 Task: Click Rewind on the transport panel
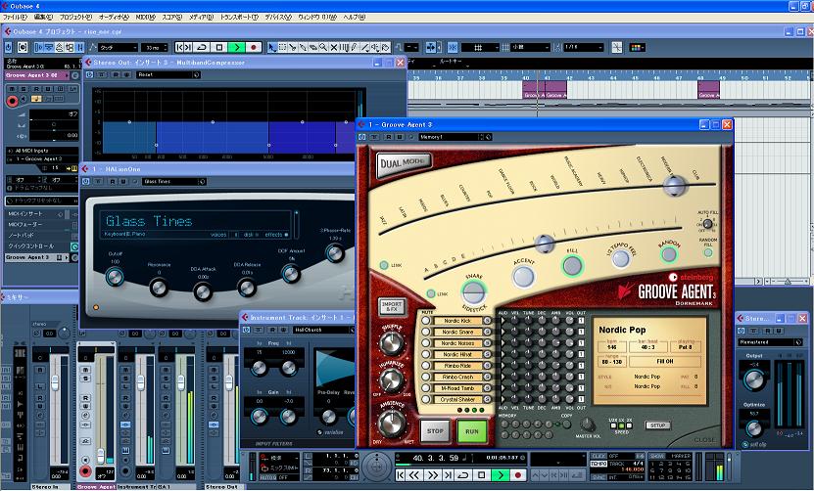pos(413,475)
